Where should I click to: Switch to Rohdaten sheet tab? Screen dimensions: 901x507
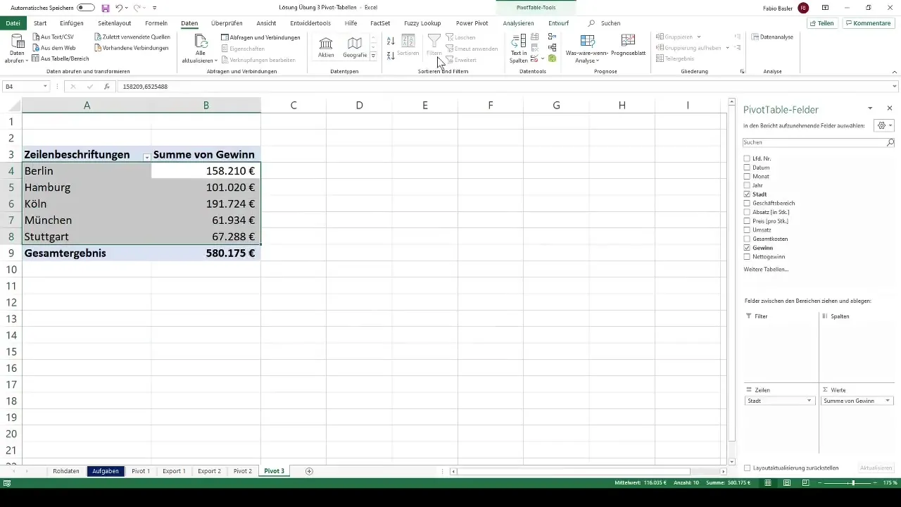coord(66,471)
